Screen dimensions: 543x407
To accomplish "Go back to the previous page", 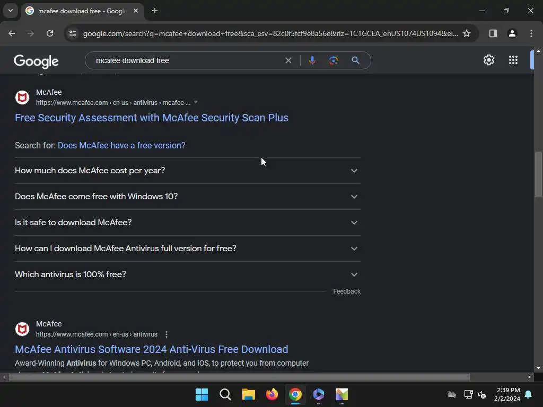I will point(12,33).
